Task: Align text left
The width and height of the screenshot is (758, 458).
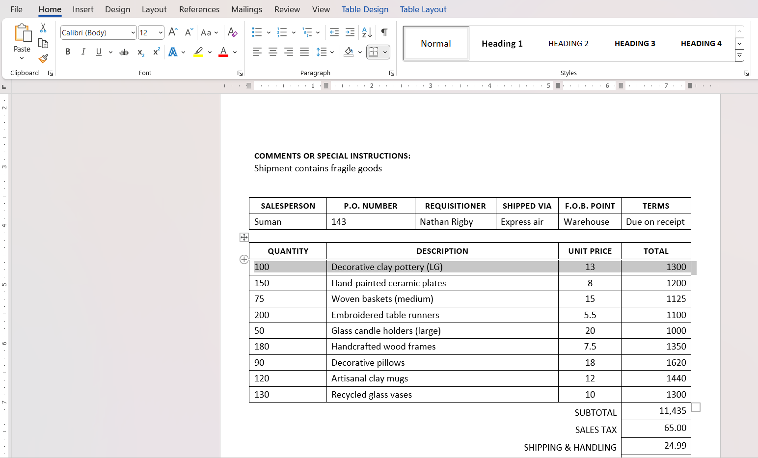Action: [257, 52]
